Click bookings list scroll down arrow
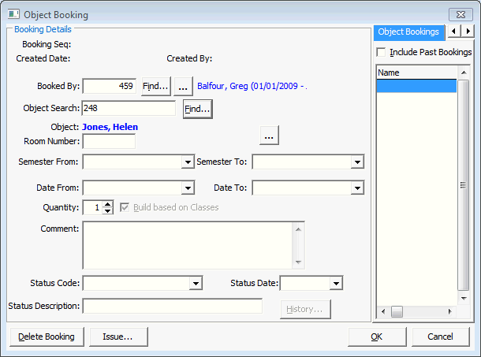Viewport: 481px width, 357px height. point(464,298)
